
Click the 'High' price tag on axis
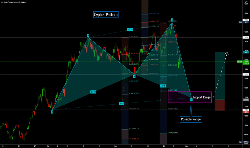click(x=240, y=22)
